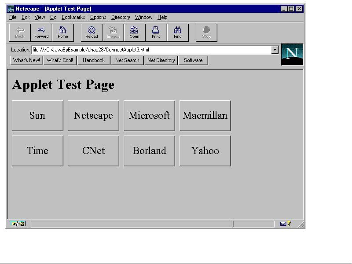Reload the current page
The height and width of the screenshot is (264, 352).
(92, 33)
